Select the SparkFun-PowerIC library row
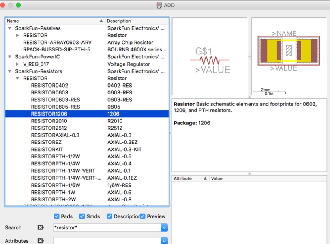330x244 pixels. pos(87,57)
